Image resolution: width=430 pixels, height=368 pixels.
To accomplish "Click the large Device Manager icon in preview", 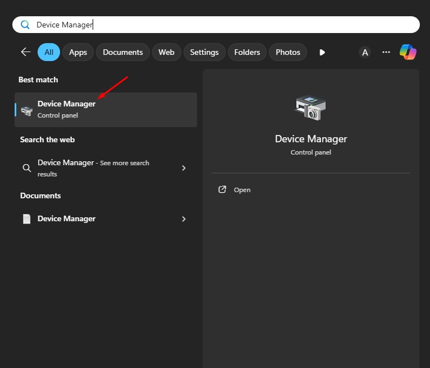I will click(310, 108).
